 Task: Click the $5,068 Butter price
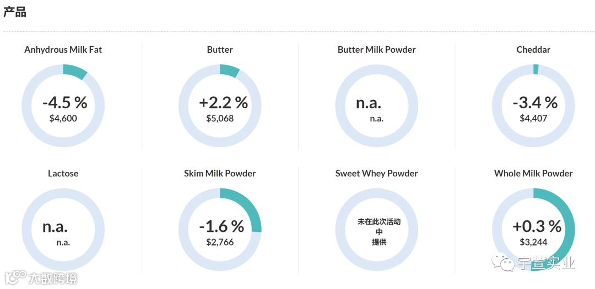click(x=220, y=118)
